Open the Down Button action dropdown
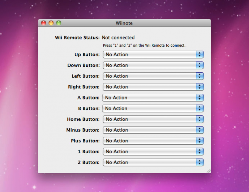 pos(153,65)
